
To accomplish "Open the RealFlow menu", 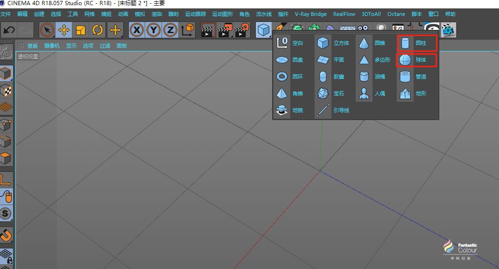I will tap(344, 14).
